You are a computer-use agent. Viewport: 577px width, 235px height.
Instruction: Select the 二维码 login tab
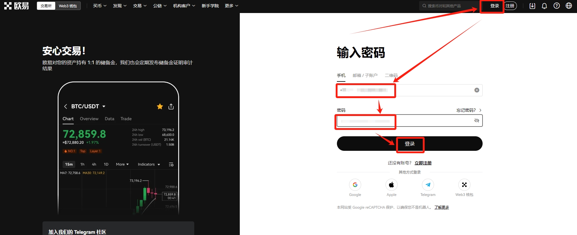point(391,75)
